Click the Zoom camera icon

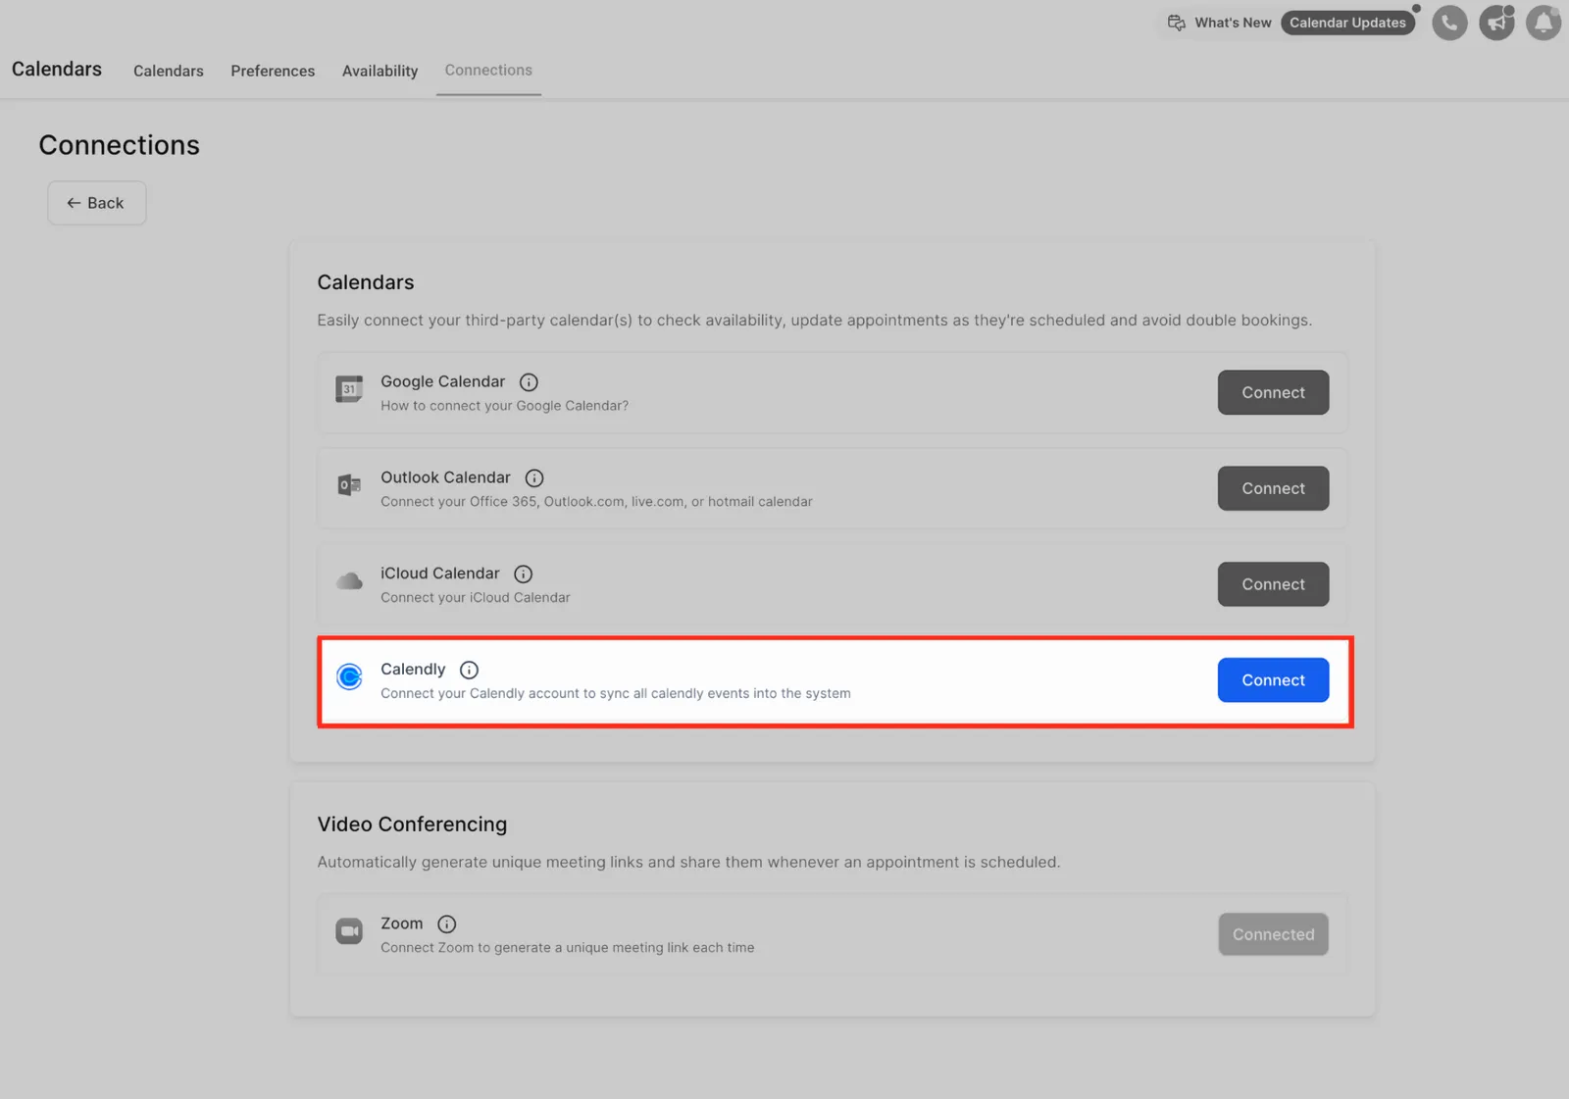point(349,930)
